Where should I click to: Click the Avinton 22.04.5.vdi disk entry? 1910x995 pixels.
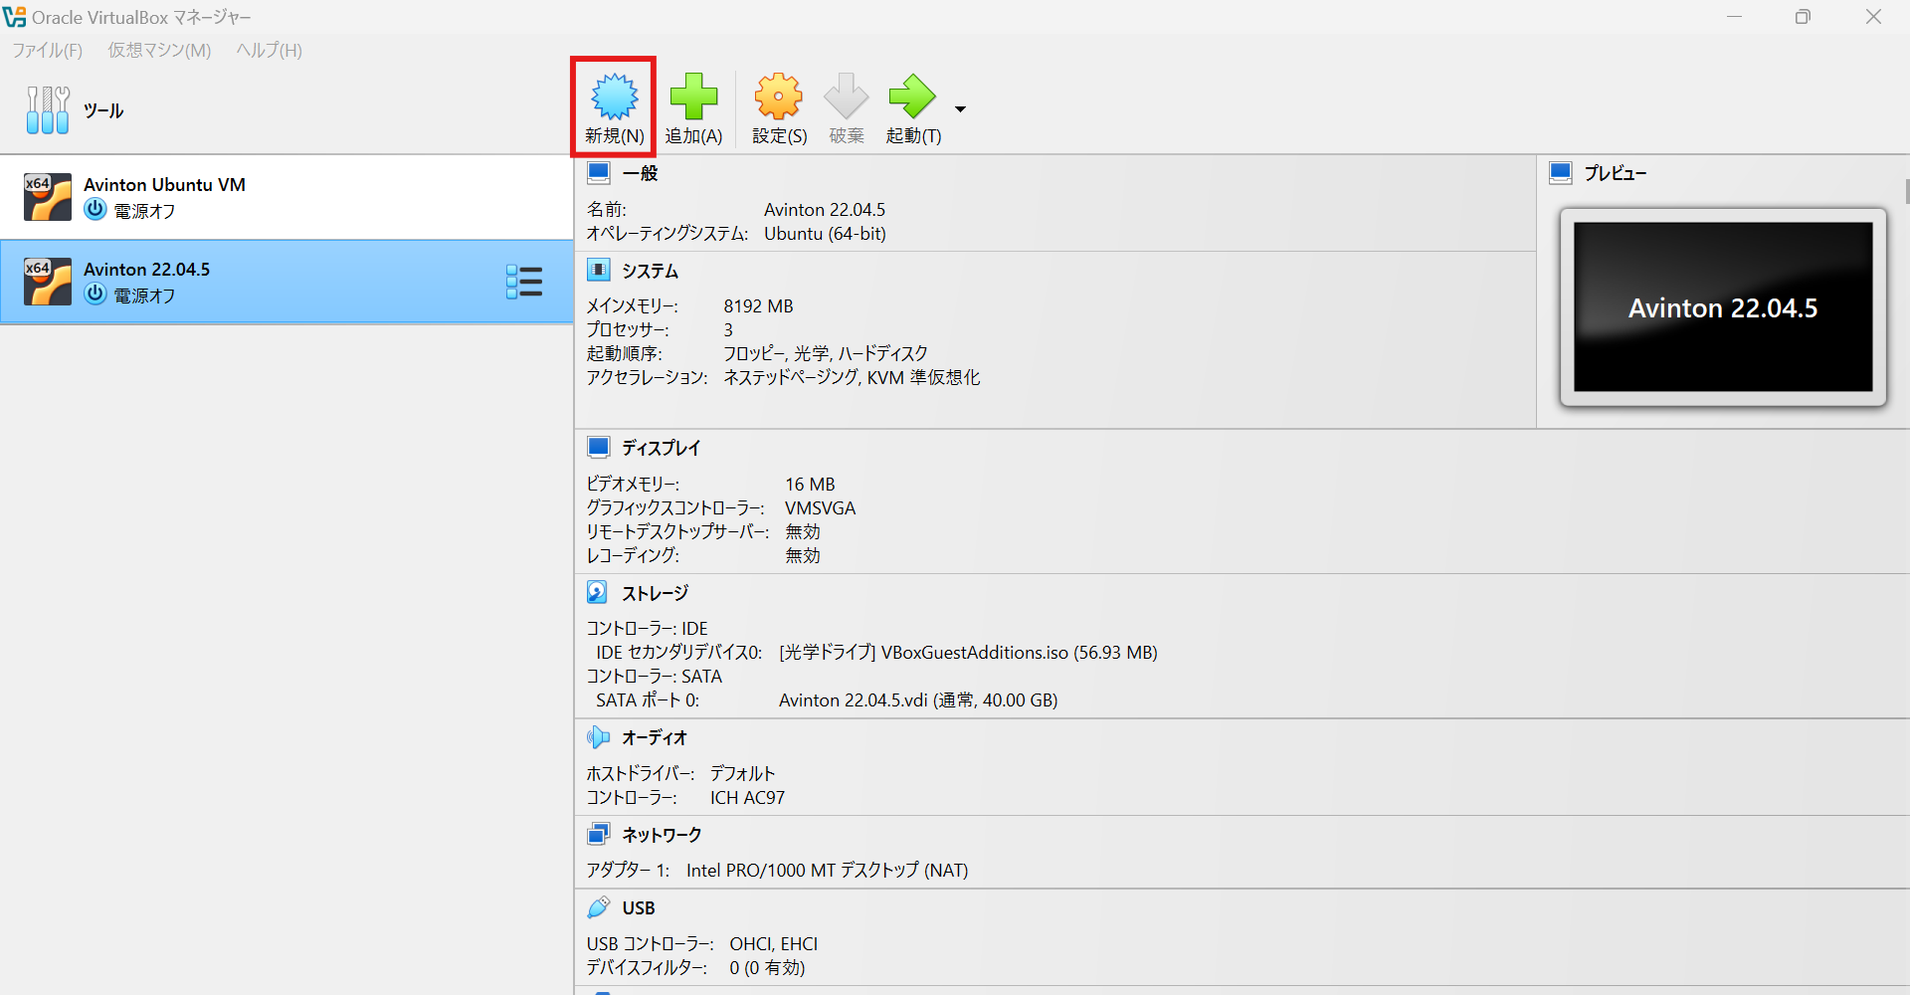[x=917, y=700]
